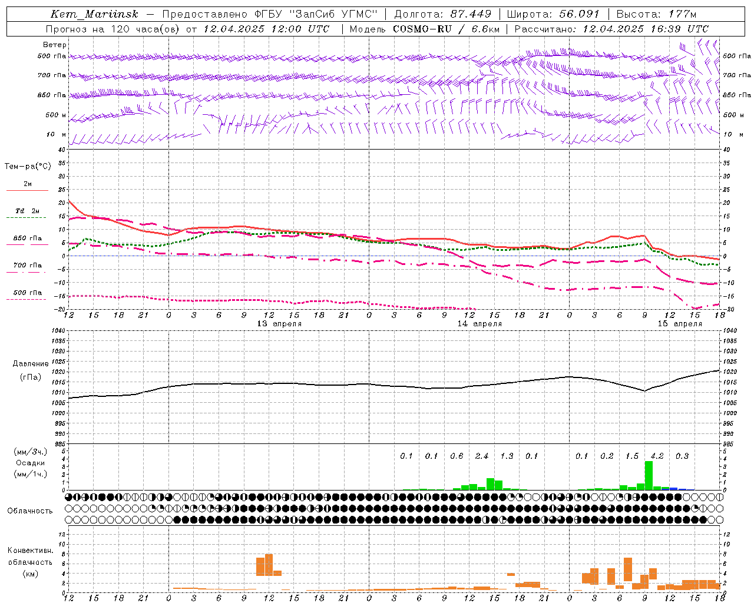Click the Kem_Mariinsk station title
This screenshot has width=754, height=603.
click(x=94, y=14)
